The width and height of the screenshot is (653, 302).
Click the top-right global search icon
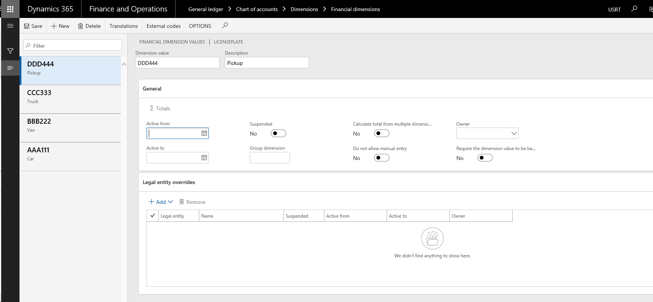click(634, 9)
